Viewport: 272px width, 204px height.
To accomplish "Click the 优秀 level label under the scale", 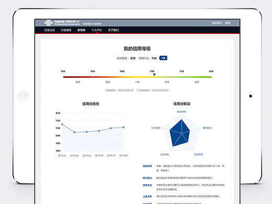I will click(167, 82).
